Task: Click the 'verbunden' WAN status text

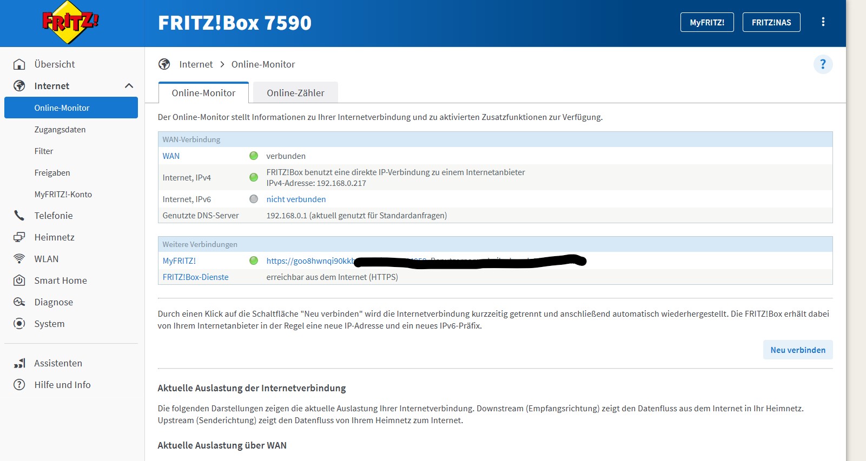Action: [x=286, y=156]
